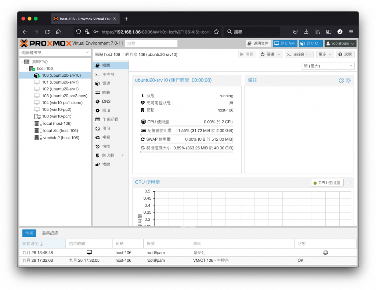Open the root@pam user menu
Viewport: 376px width, 290px height.
pyautogui.click(x=340, y=43)
